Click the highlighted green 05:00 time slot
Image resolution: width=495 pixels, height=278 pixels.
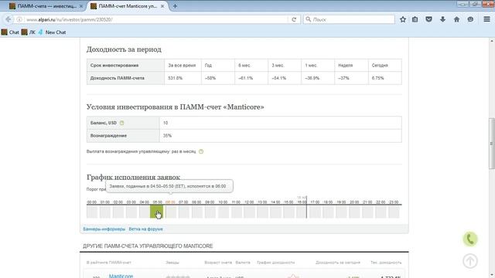tap(156, 212)
